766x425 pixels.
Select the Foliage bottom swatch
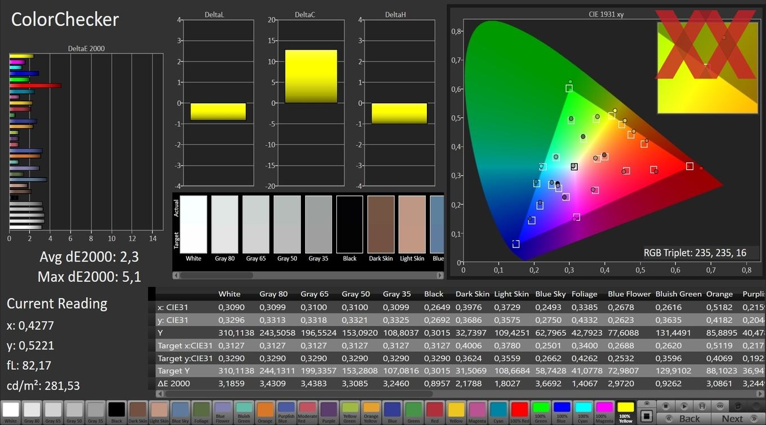click(x=202, y=412)
